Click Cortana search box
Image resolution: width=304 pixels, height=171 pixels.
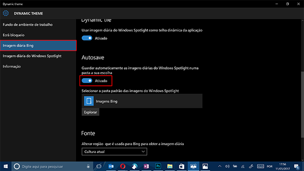click(x=52, y=166)
